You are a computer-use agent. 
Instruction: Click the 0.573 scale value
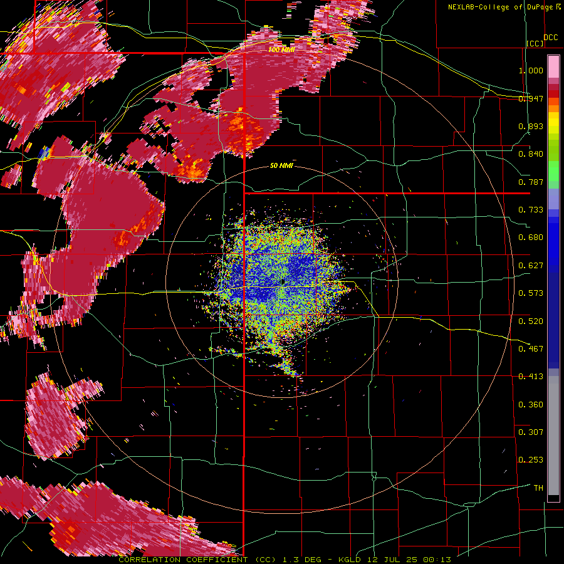coord(531,293)
